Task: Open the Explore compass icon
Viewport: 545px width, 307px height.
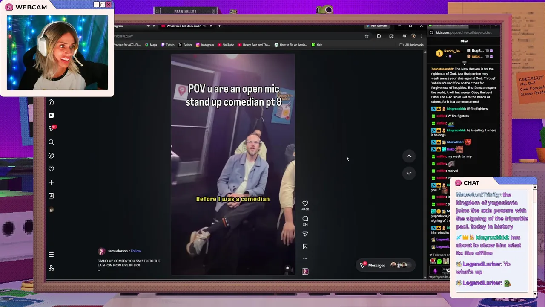Action: [51, 156]
